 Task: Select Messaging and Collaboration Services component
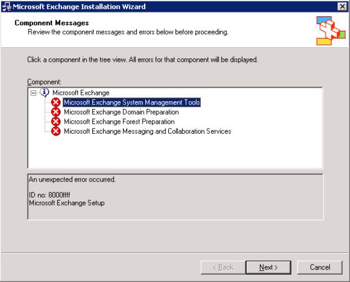(x=147, y=131)
